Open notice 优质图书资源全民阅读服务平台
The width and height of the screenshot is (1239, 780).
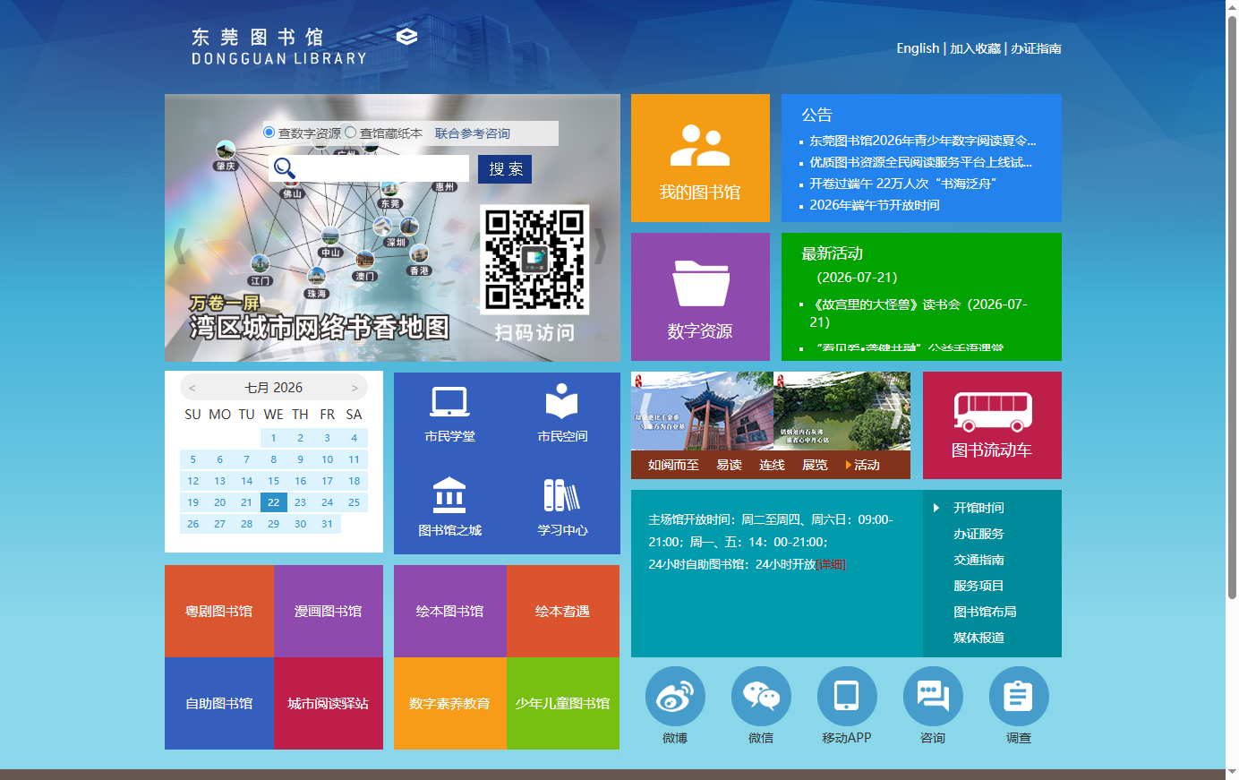point(920,162)
